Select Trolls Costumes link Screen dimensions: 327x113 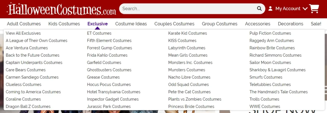[x=264, y=99]
